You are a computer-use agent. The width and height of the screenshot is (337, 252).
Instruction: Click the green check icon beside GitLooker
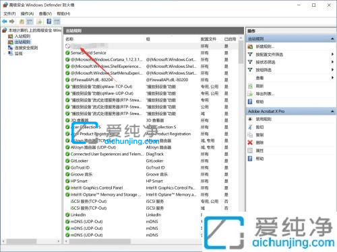67,161
